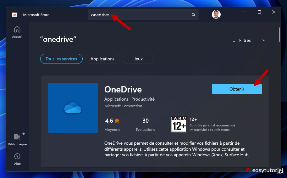Minimize the Microsoft Store window

point(245,12)
